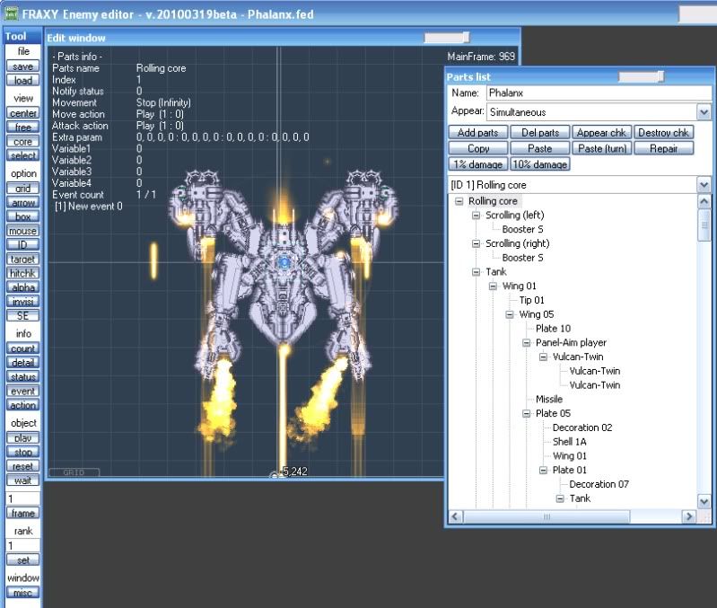
Task: Collapse the Scrolling (left) node
Action: click(477, 216)
